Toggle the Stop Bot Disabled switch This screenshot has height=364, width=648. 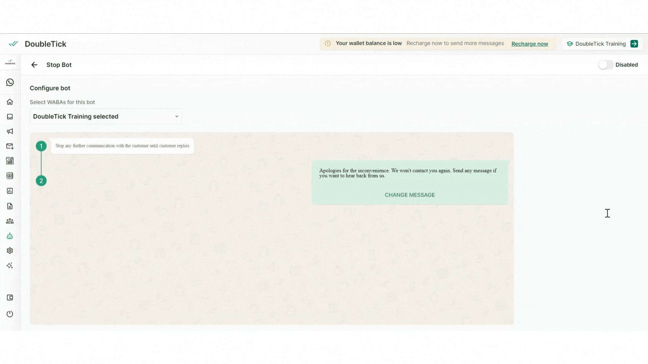click(605, 65)
